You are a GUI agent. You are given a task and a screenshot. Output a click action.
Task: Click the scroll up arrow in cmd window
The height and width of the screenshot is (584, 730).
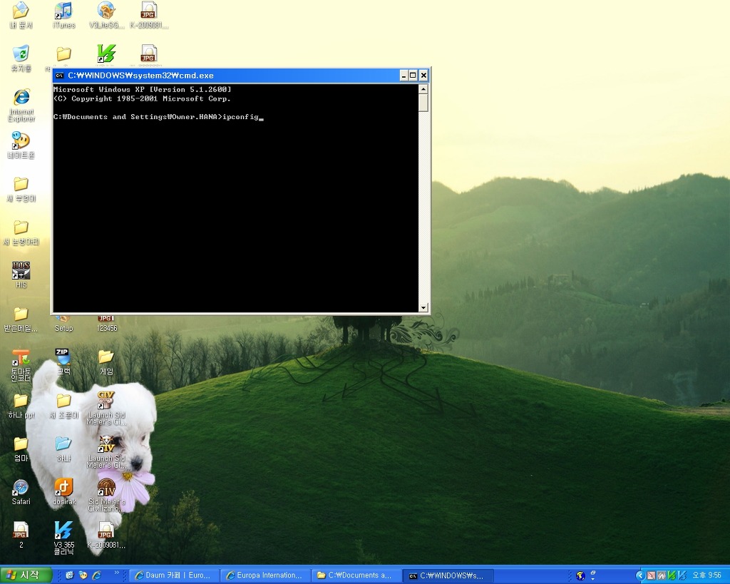coord(423,89)
